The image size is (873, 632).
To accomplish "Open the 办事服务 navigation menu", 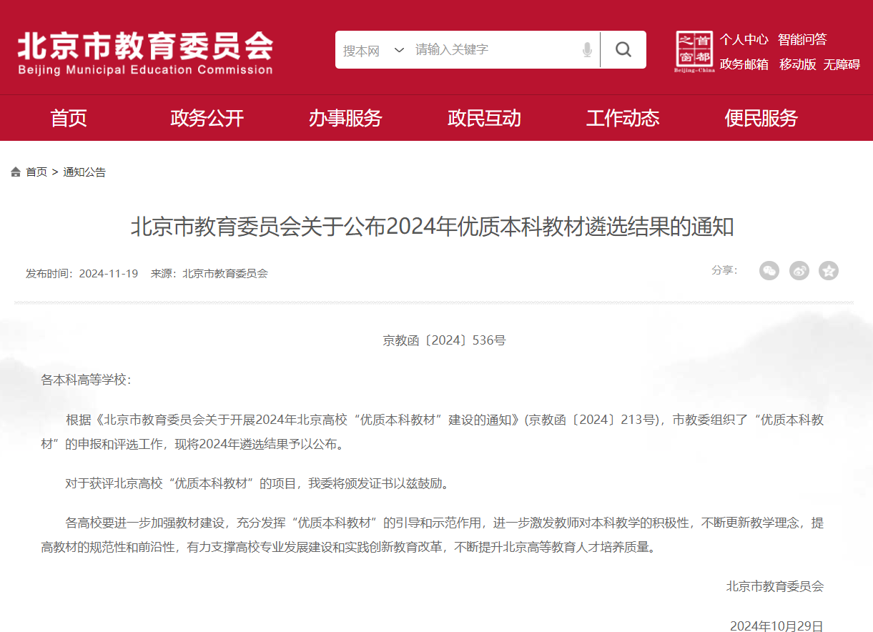I will (x=345, y=118).
